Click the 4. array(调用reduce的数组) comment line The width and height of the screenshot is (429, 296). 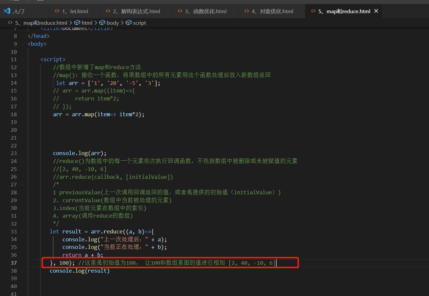pyautogui.click(x=93, y=216)
